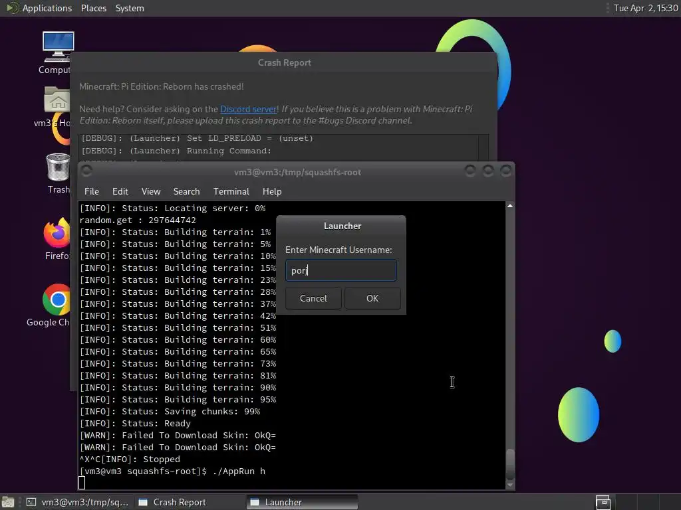Click the terminal scrollbar down arrow

point(510,485)
